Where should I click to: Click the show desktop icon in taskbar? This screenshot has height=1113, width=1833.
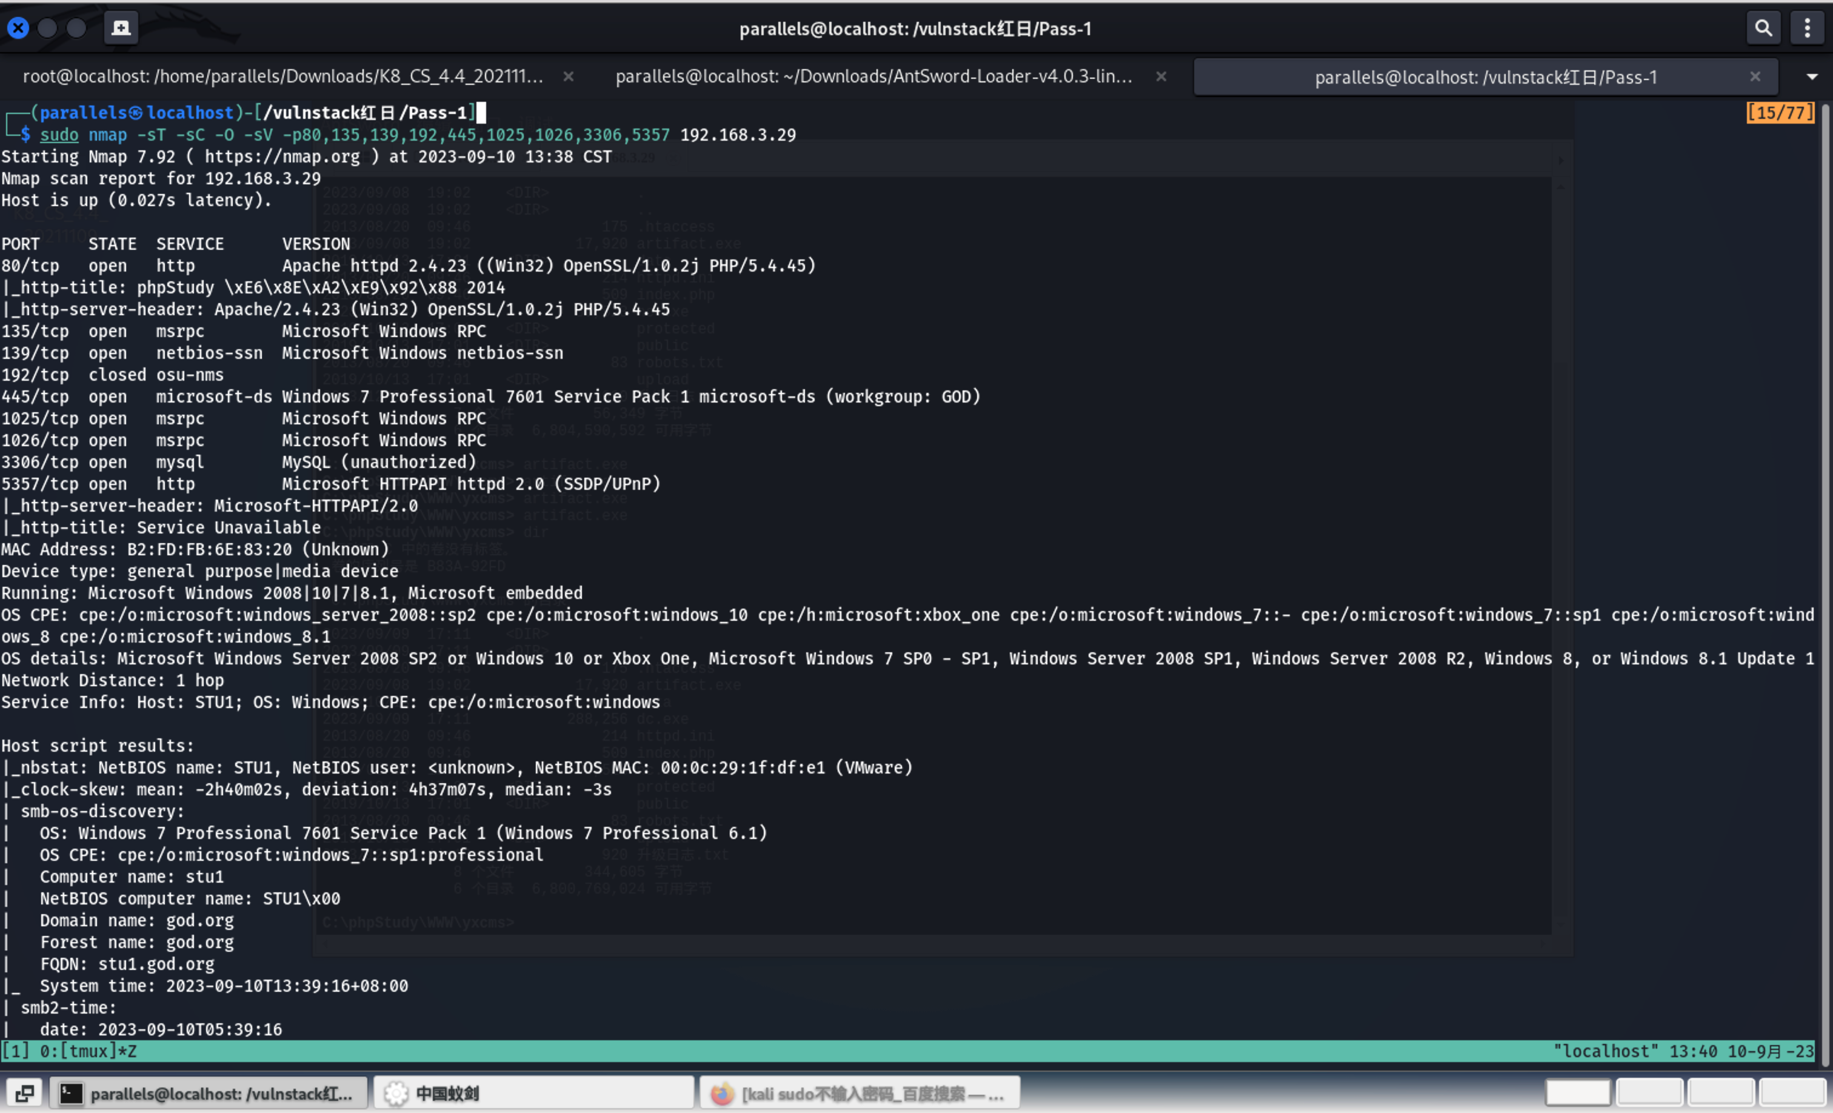pos(24,1093)
